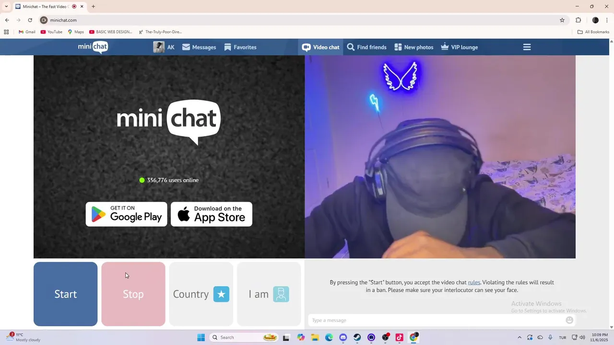Open Favorites in the top navigation
614x345 pixels.
click(x=240, y=47)
